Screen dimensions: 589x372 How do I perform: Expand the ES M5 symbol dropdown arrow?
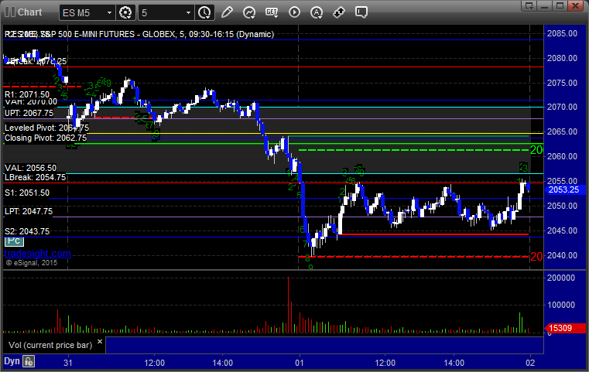click(109, 13)
